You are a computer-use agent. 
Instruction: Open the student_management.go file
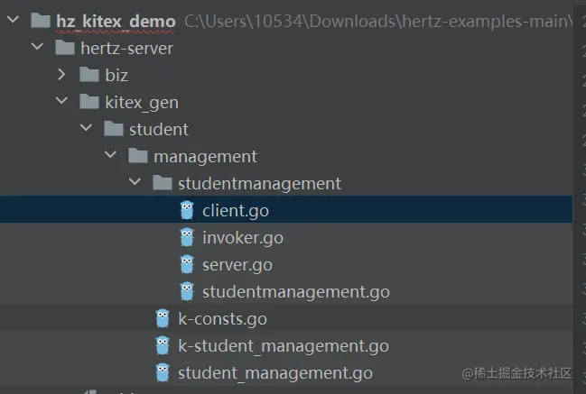[275, 373]
